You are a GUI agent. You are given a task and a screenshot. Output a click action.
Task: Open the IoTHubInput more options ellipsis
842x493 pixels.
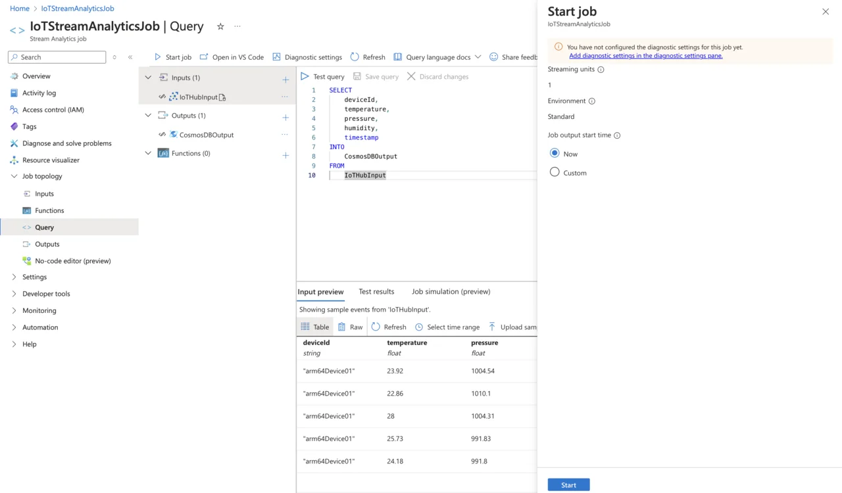tap(285, 97)
